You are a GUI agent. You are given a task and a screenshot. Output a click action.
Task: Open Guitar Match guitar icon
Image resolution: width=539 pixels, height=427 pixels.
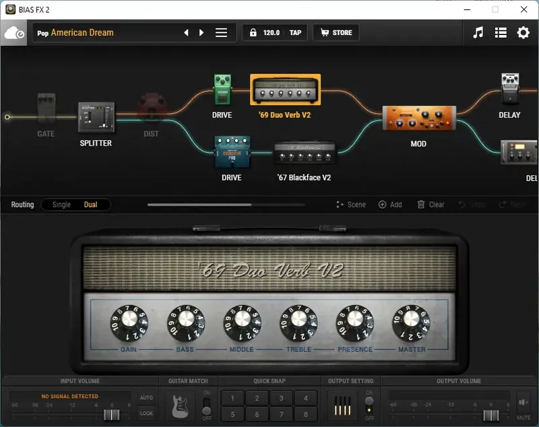(180, 406)
